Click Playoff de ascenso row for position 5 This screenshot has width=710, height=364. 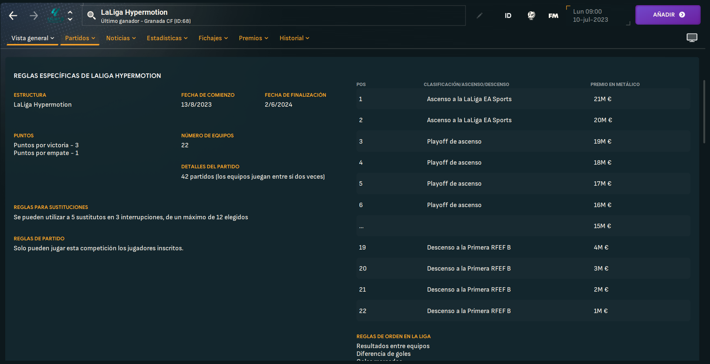(523, 183)
